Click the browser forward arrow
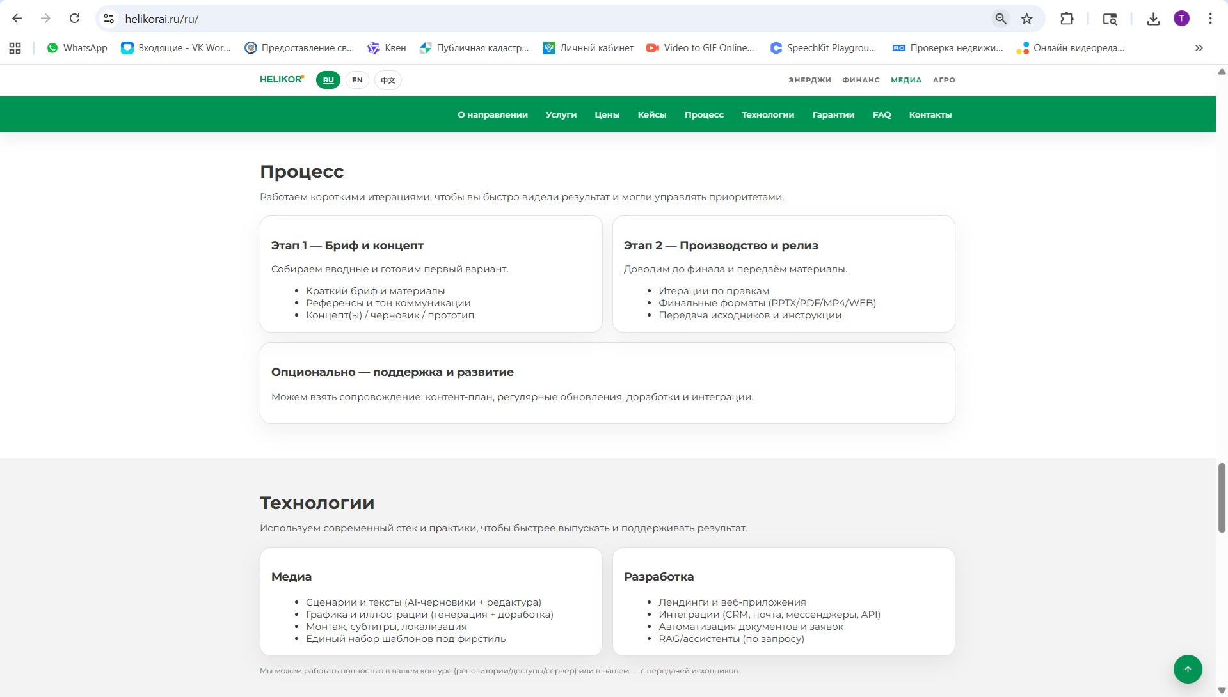 (x=45, y=19)
